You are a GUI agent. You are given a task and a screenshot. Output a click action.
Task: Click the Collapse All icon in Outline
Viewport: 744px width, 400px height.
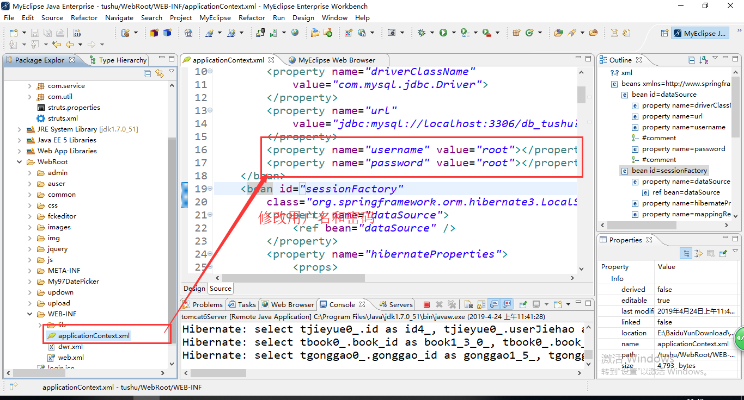(x=691, y=60)
